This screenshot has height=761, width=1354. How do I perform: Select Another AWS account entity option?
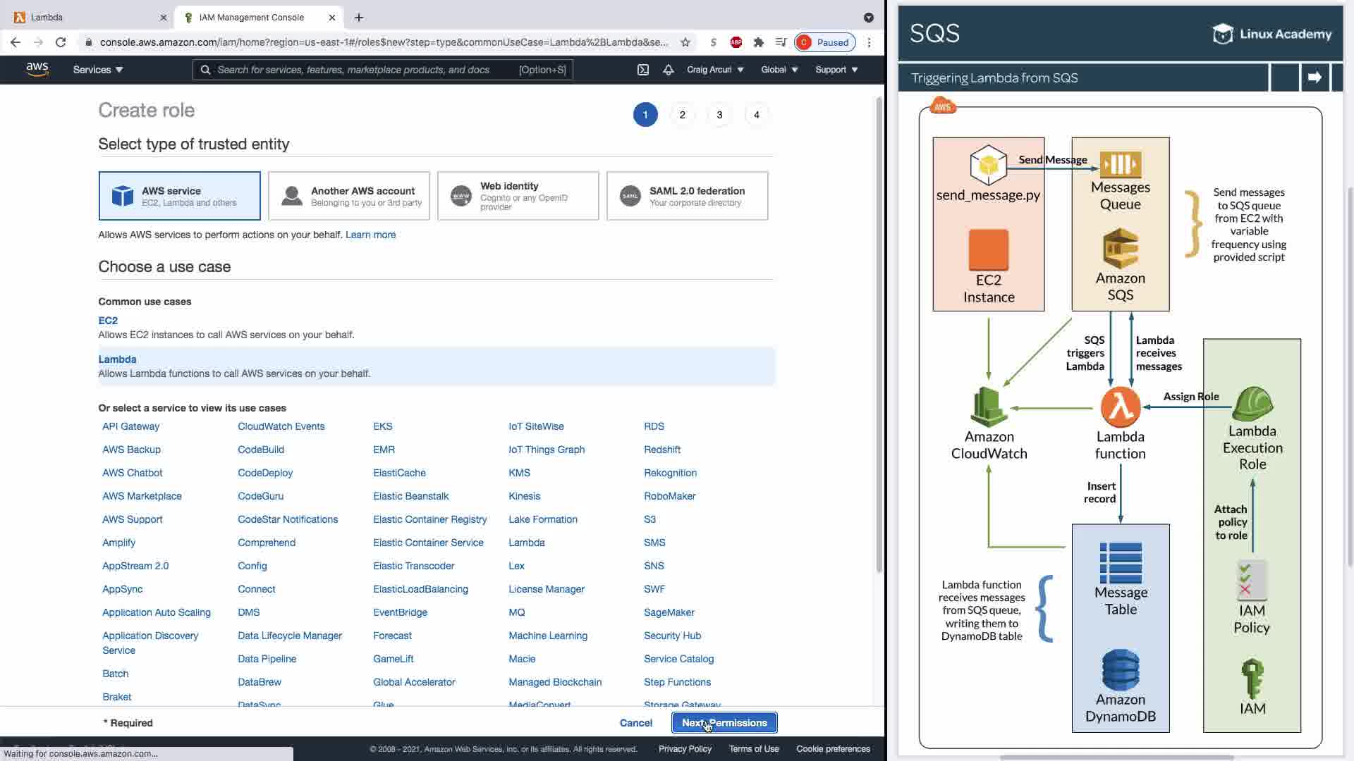tap(348, 196)
